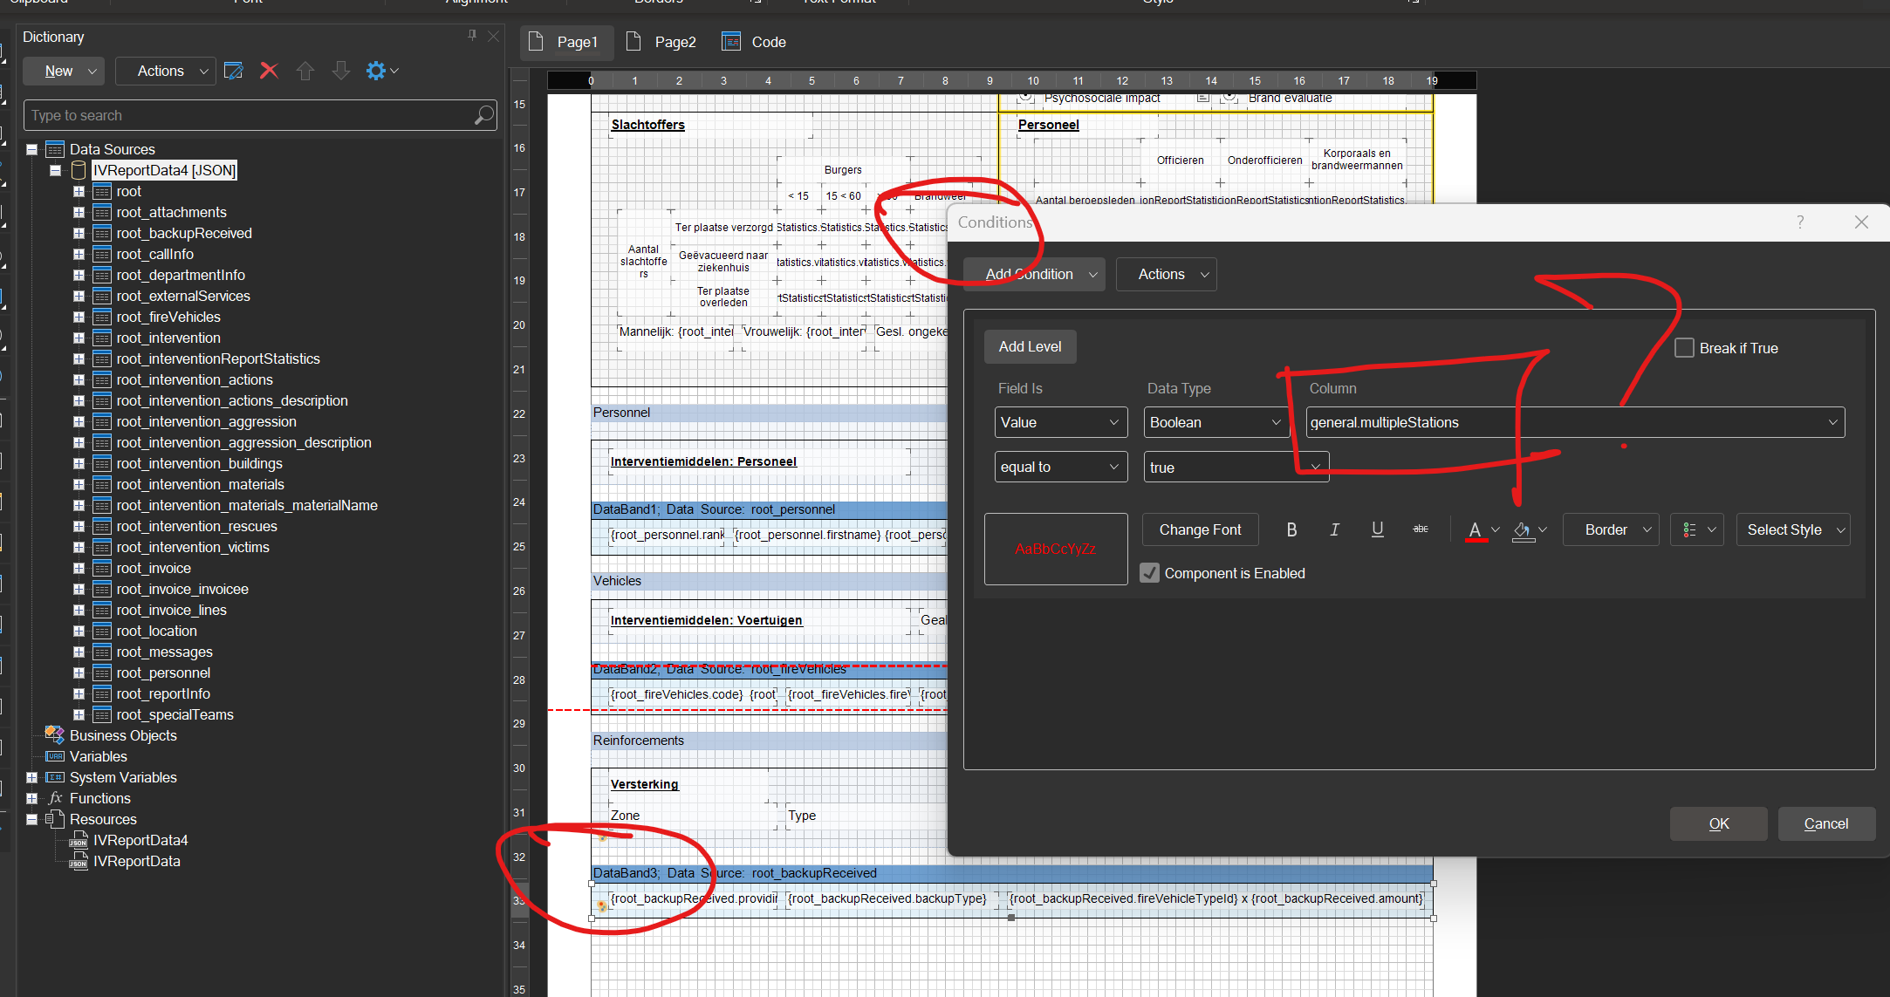Click the help question mark in Conditions dialog

[1799, 222]
